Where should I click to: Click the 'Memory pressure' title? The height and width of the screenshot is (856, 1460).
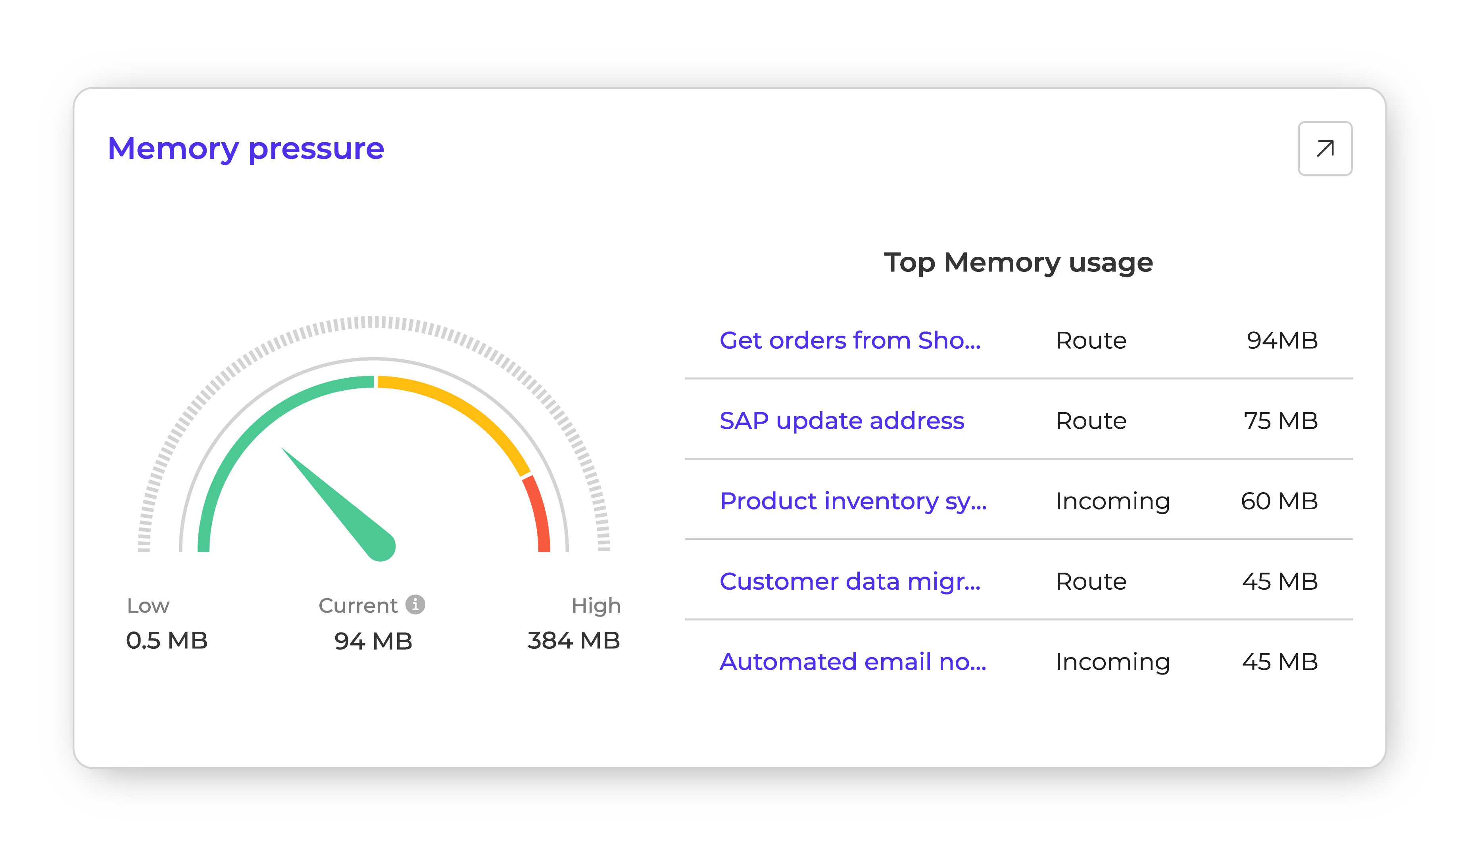pyautogui.click(x=246, y=149)
